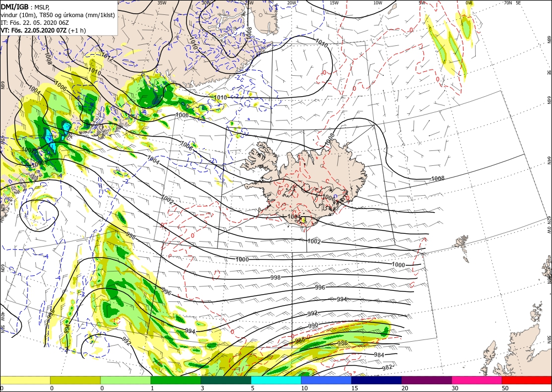The height and width of the screenshot is (392, 552).
Task: Click the navy blue legend segment
Action: (x=376, y=380)
